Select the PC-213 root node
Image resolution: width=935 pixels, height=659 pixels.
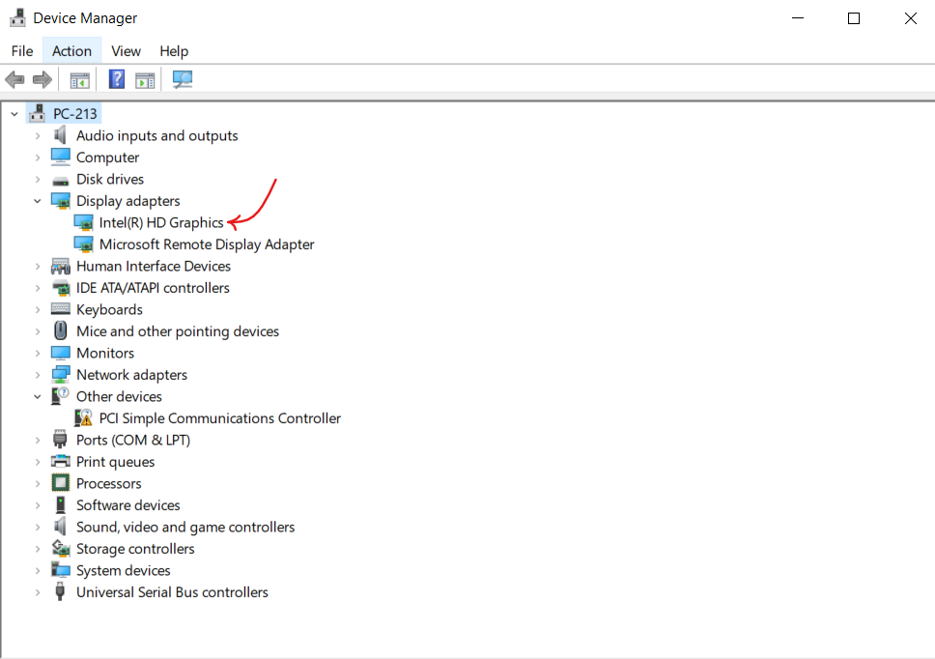click(x=75, y=113)
